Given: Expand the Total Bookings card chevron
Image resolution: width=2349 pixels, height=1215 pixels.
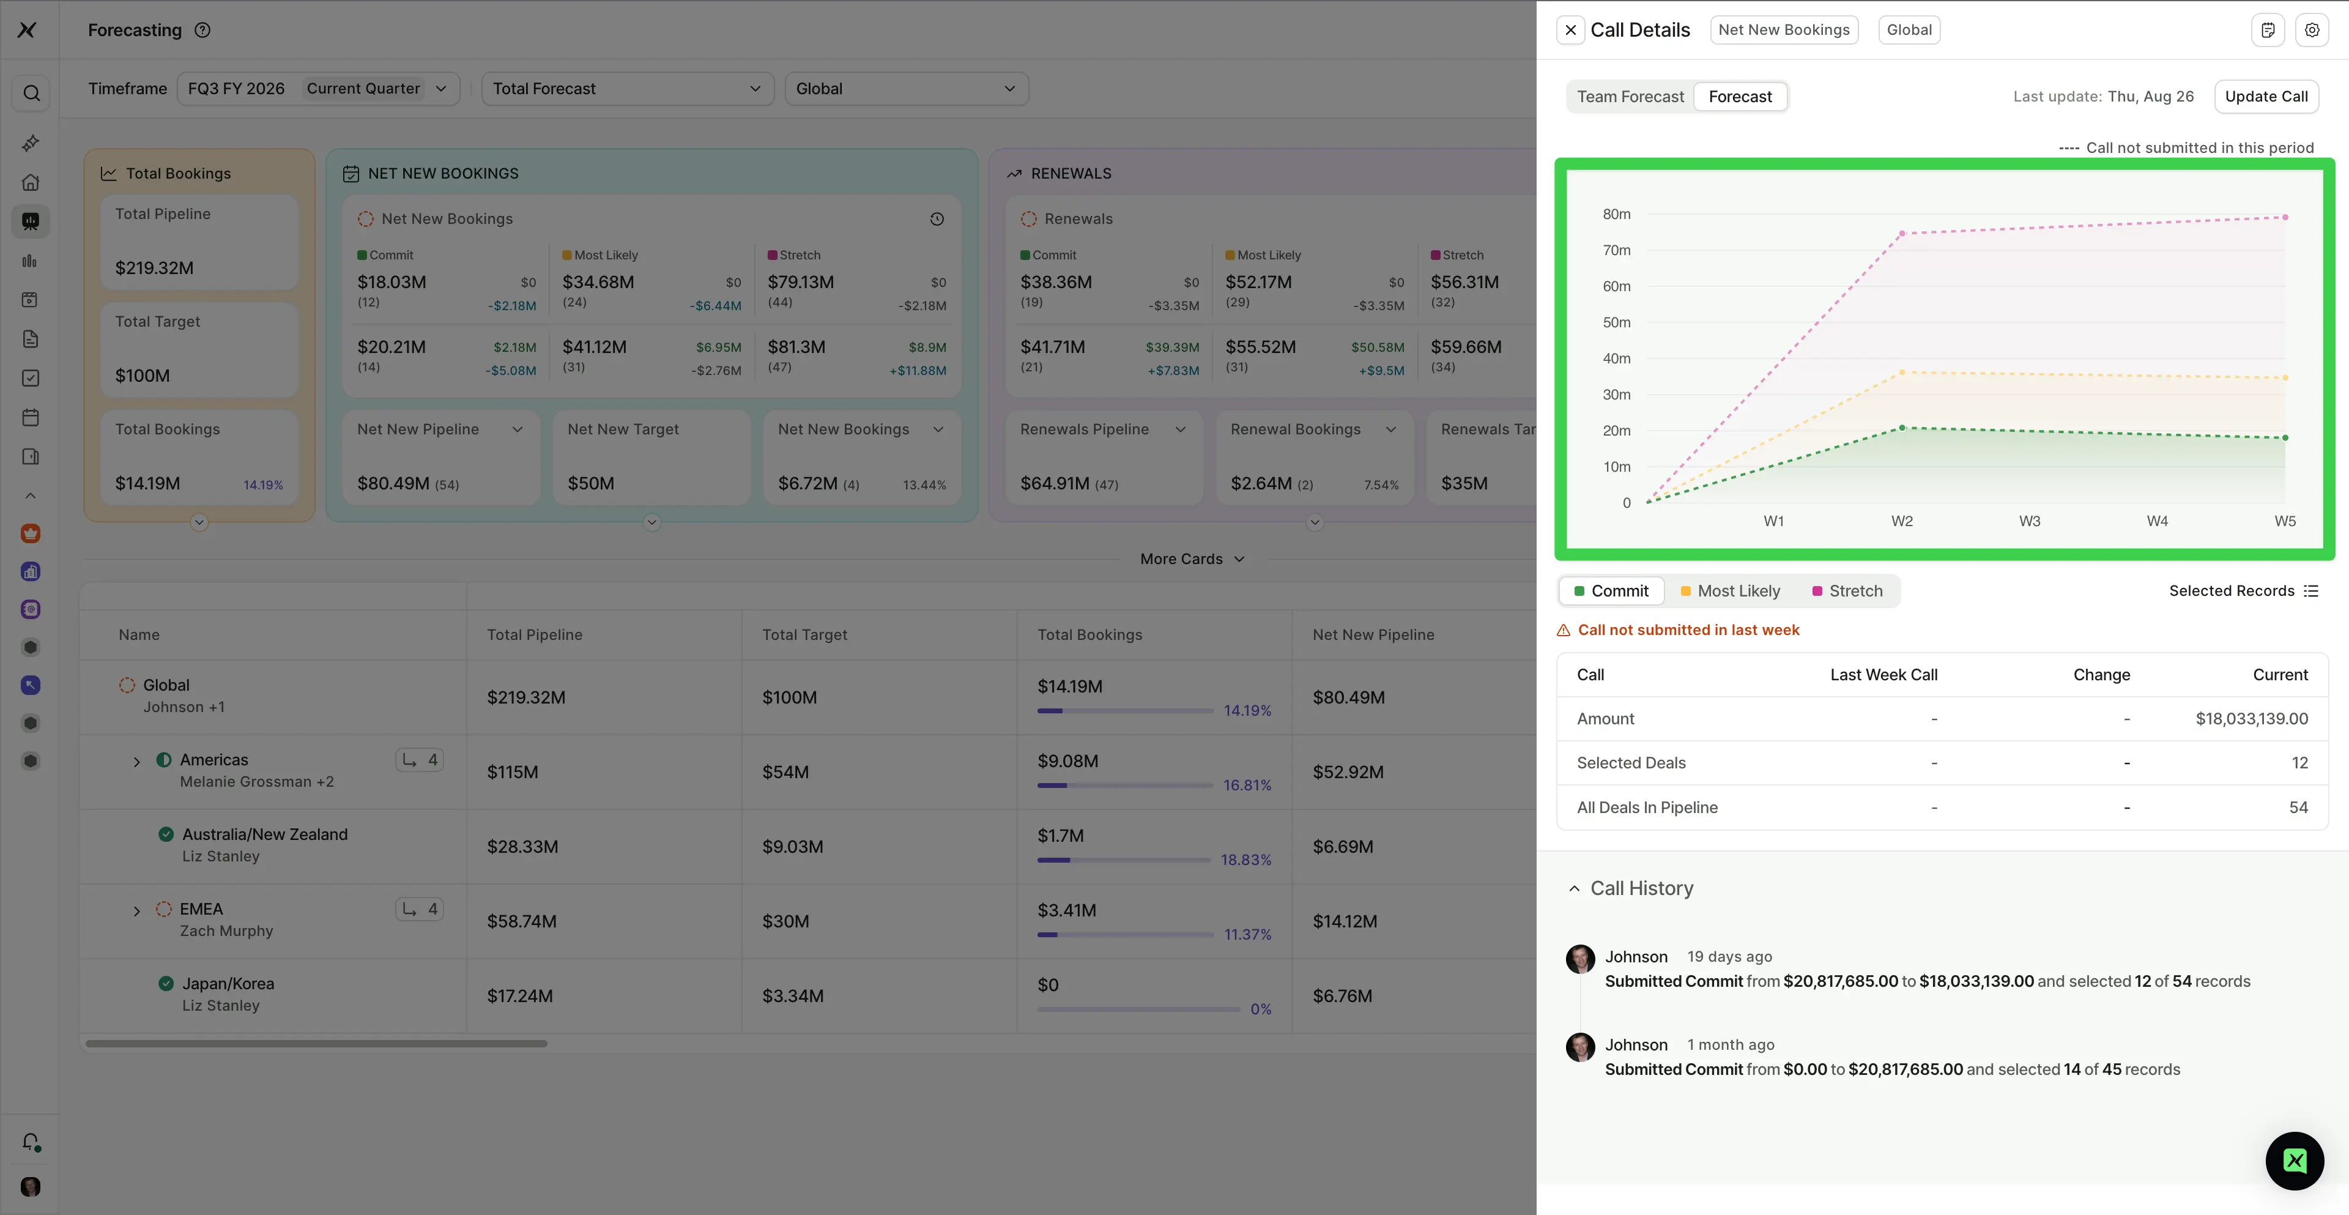Looking at the screenshot, I should 199,522.
